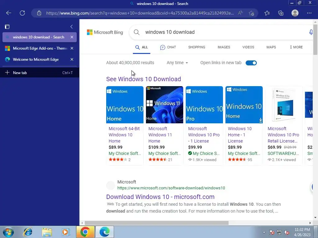The image size is (318, 238).
Task: Open File Explorer from taskbar
Action: pos(47,232)
